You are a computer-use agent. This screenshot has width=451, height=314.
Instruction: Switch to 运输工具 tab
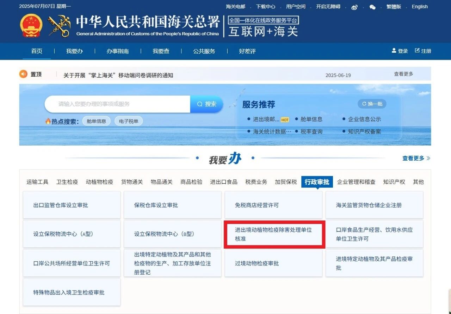pyautogui.click(x=37, y=182)
